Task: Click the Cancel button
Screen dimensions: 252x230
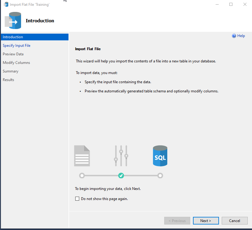Action: (235, 221)
